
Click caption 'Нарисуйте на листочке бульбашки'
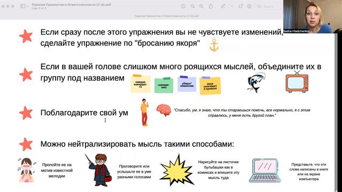[219, 170]
